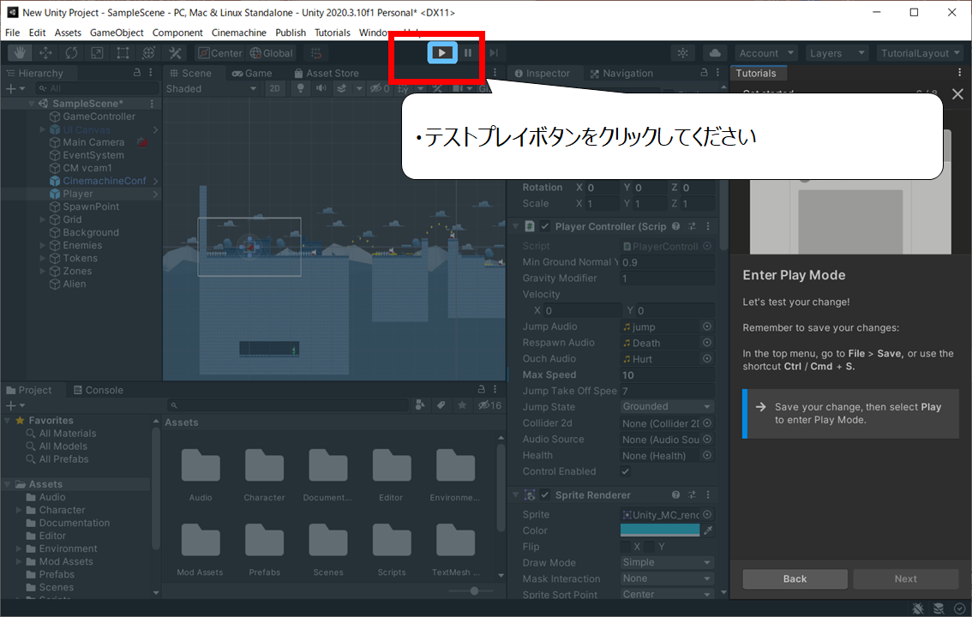Viewport: 972px width, 617px height.
Task: Select the combined Transform tool
Action: click(149, 53)
